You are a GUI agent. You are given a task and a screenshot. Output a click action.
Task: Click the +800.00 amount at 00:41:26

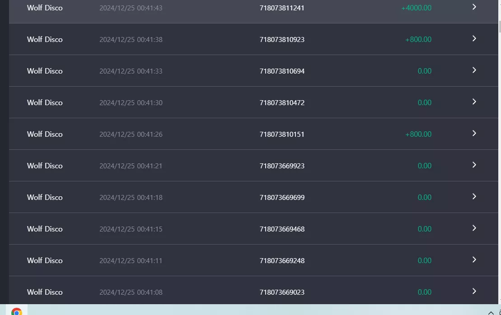pyautogui.click(x=418, y=134)
